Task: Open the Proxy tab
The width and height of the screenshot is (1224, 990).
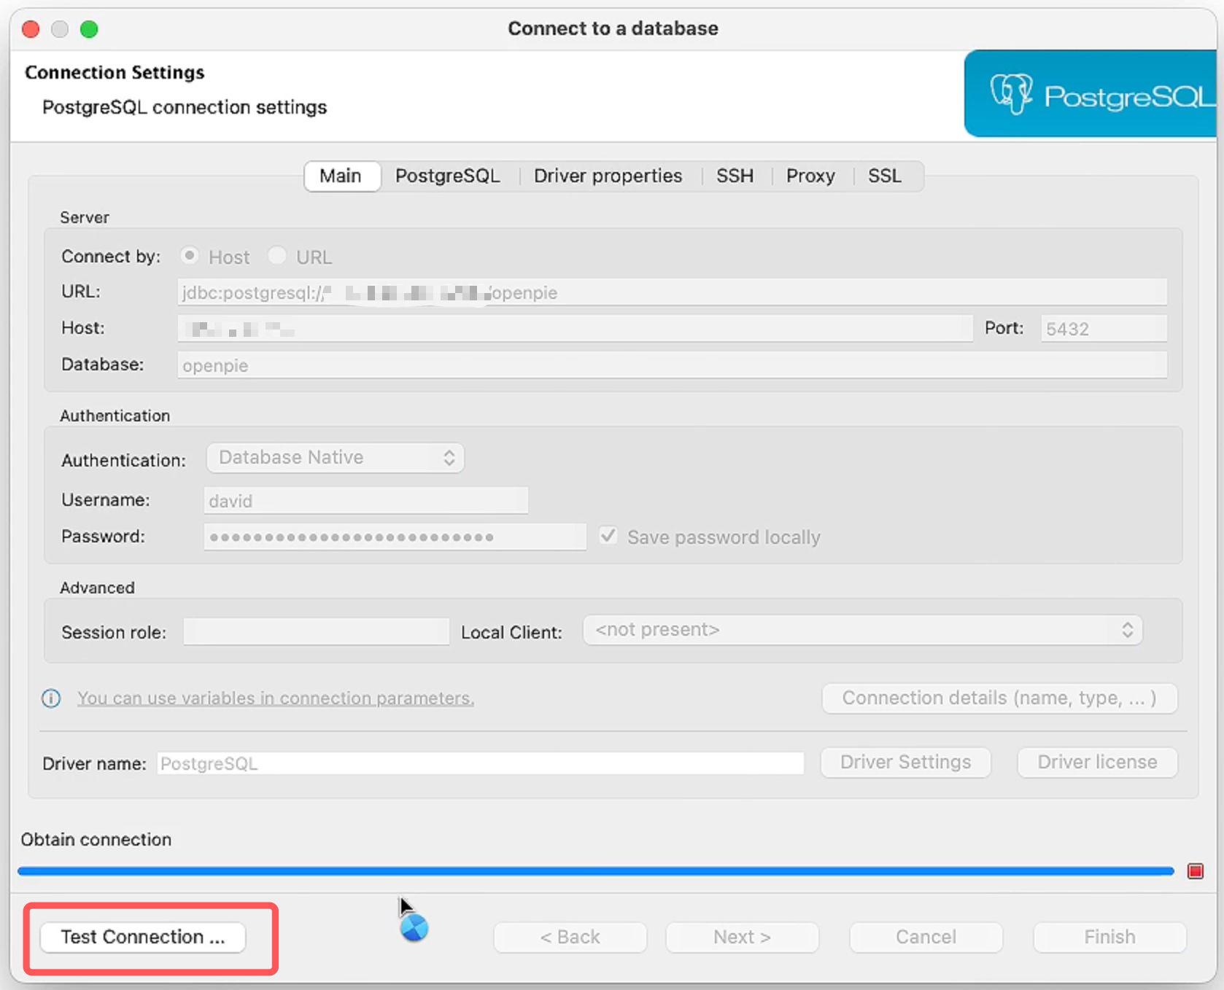Action: pos(810,176)
